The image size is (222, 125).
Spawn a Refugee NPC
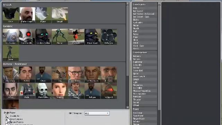tap(93, 91)
